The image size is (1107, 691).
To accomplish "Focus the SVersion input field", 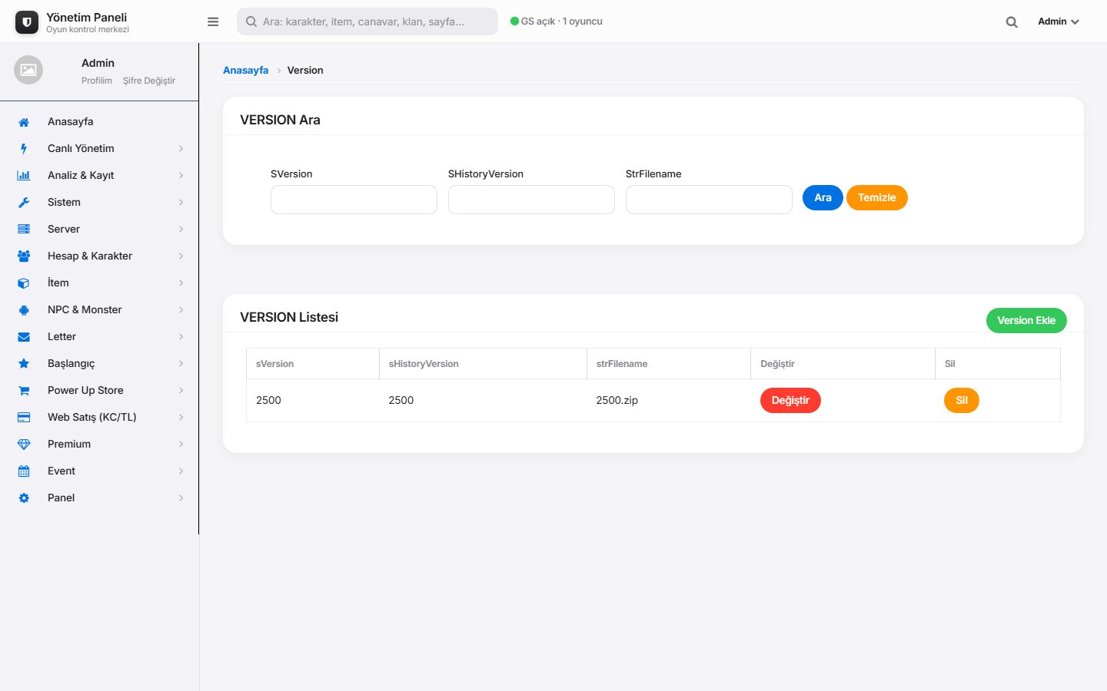I will 354,200.
